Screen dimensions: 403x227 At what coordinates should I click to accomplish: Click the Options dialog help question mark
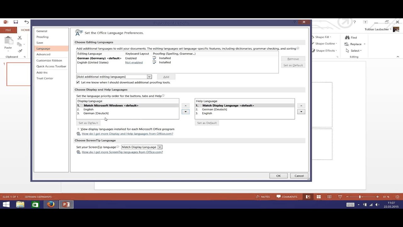coord(295,22)
